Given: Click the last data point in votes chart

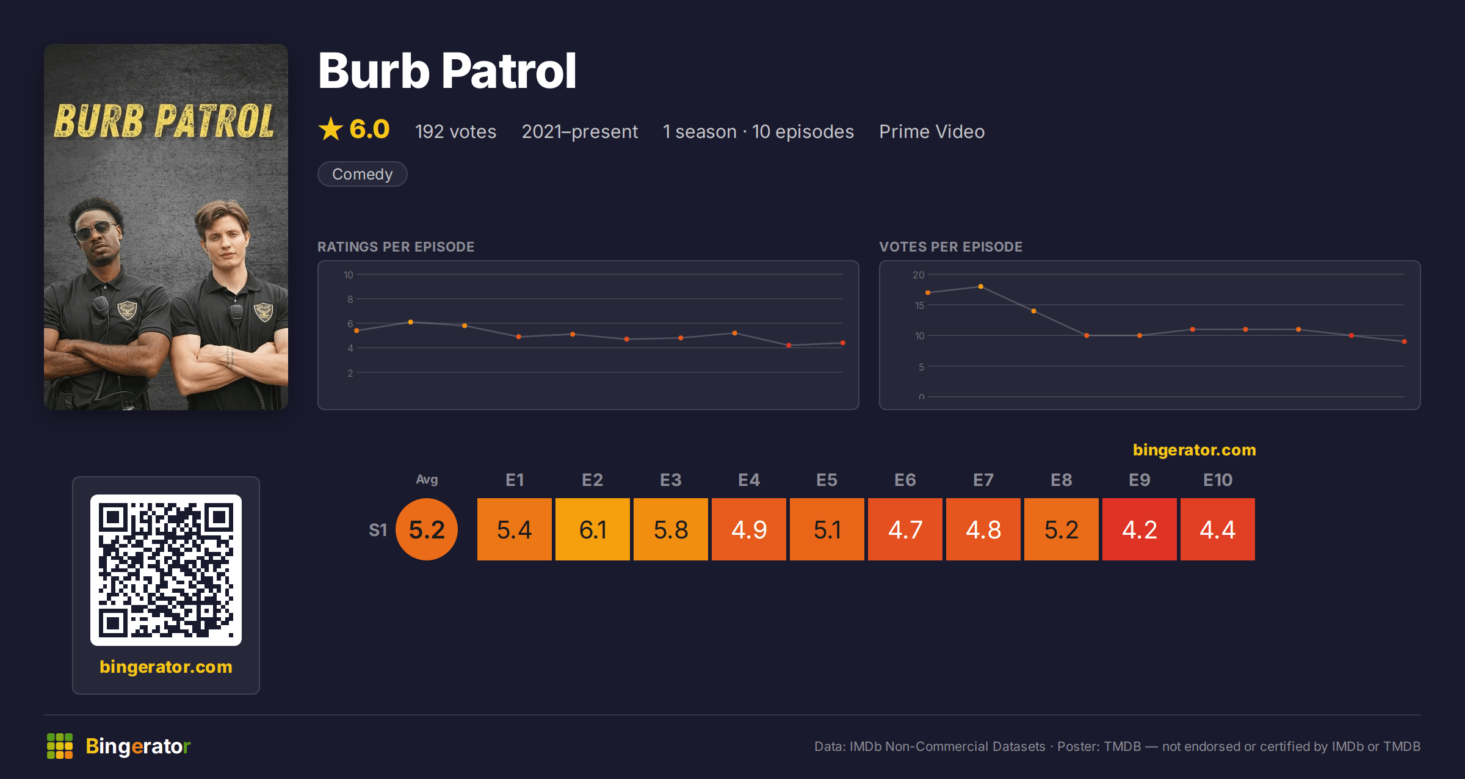Looking at the screenshot, I should click(x=1405, y=342).
